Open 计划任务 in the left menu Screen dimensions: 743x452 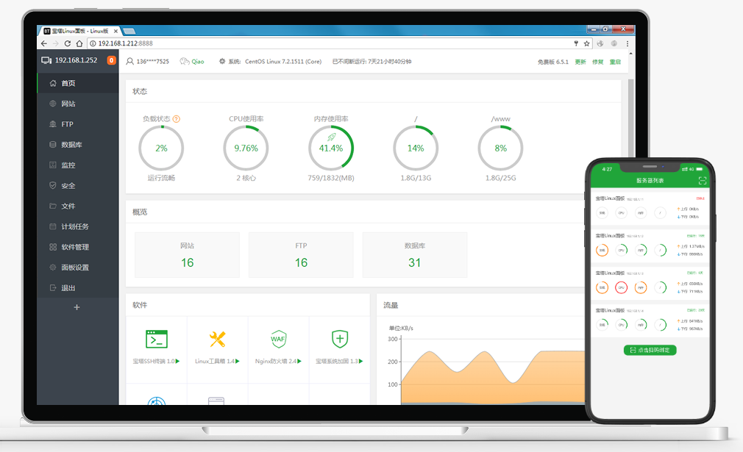pyautogui.click(x=74, y=226)
